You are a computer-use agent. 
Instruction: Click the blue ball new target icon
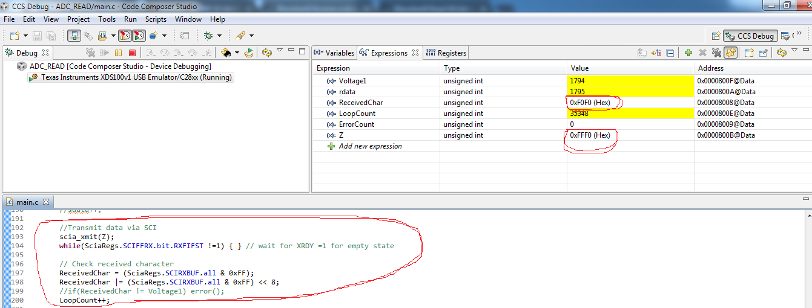pos(153,36)
